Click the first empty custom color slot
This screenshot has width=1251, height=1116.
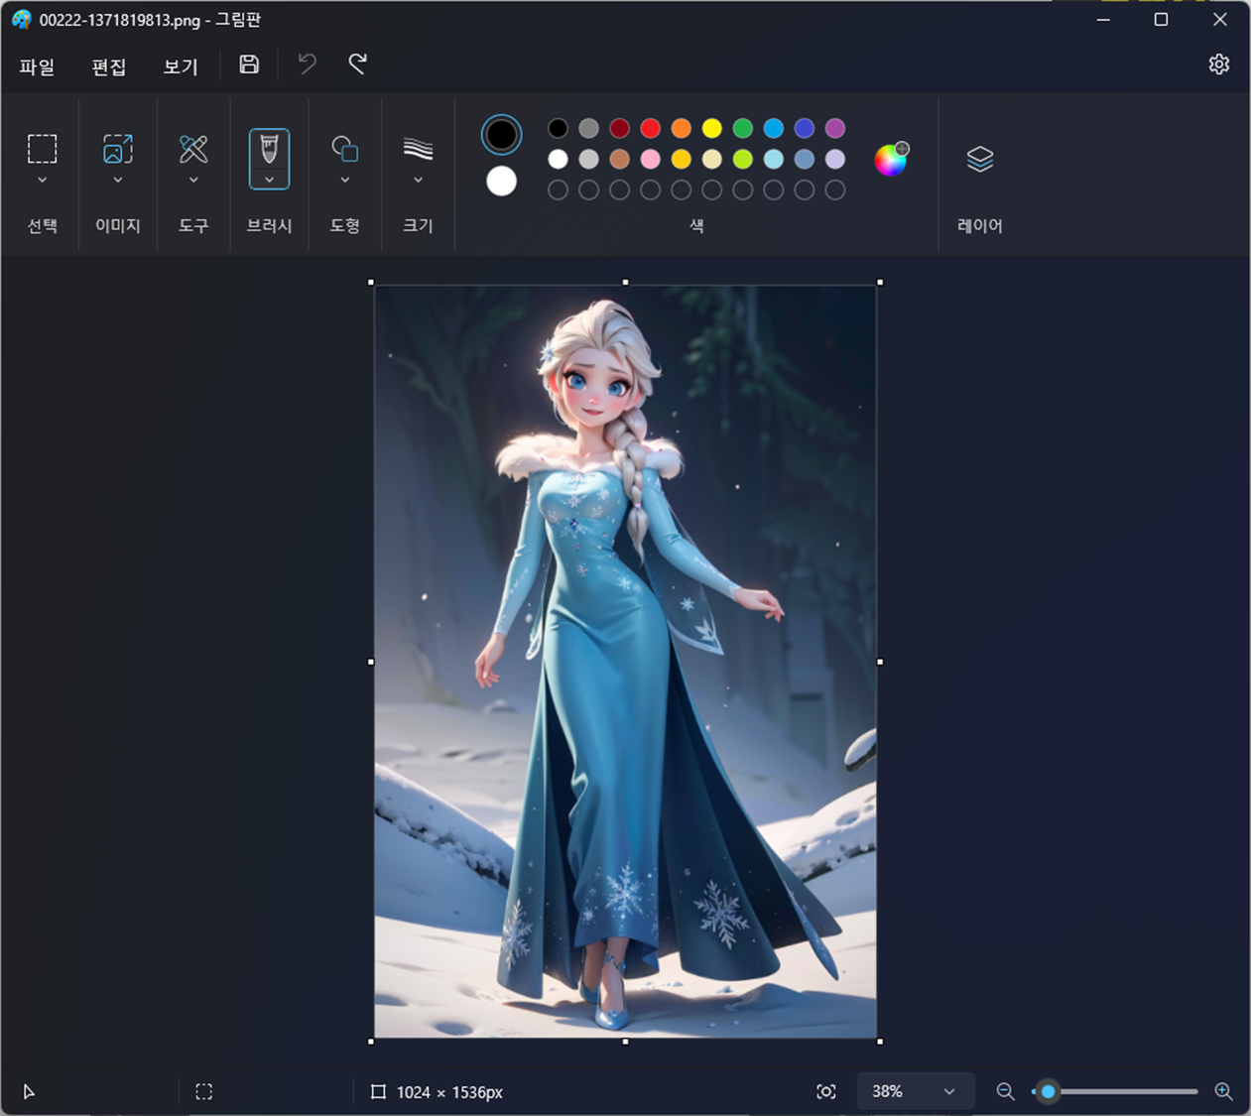[558, 189]
